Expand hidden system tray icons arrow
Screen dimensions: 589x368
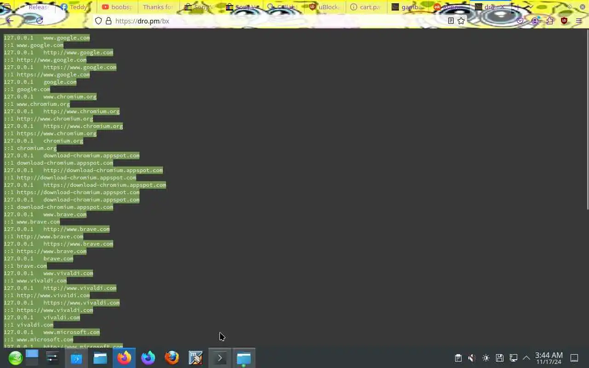click(x=526, y=358)
